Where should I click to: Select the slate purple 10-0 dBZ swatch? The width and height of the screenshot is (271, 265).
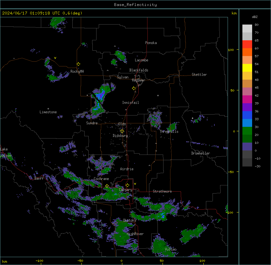coord(247,147)
